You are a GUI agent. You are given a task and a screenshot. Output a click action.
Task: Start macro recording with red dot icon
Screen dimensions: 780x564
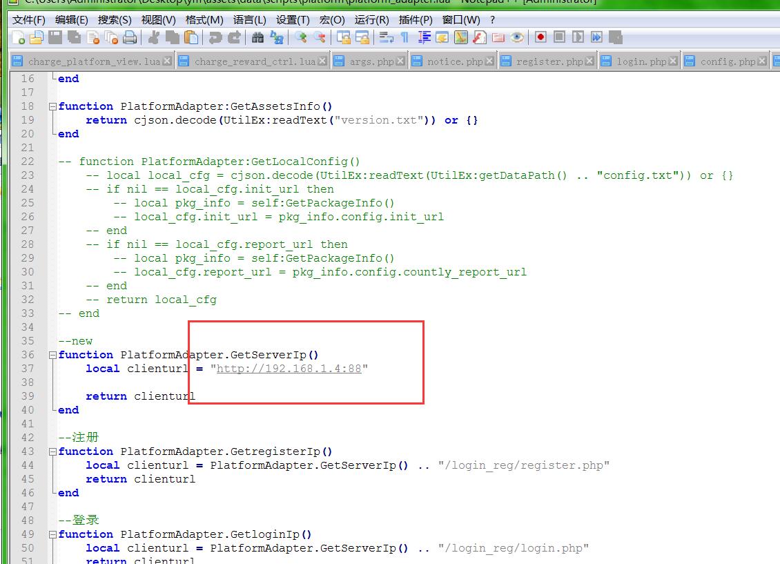tap(540, 37)
